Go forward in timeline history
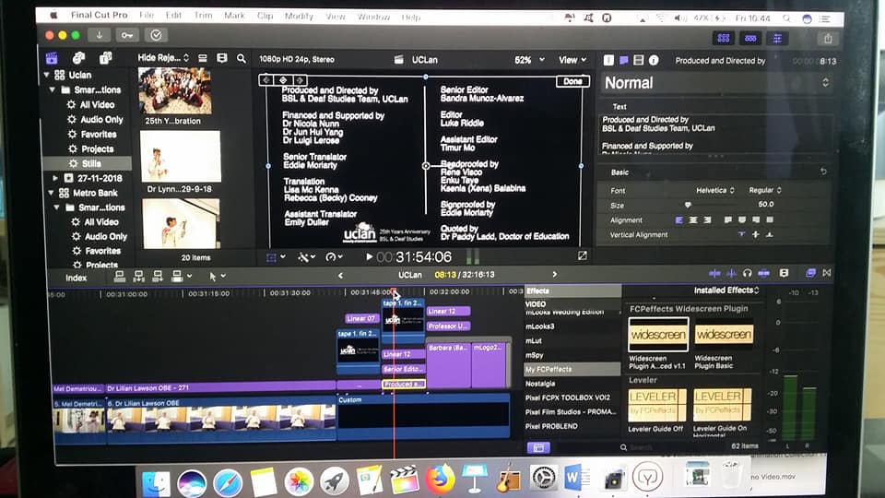 point(554,275)
